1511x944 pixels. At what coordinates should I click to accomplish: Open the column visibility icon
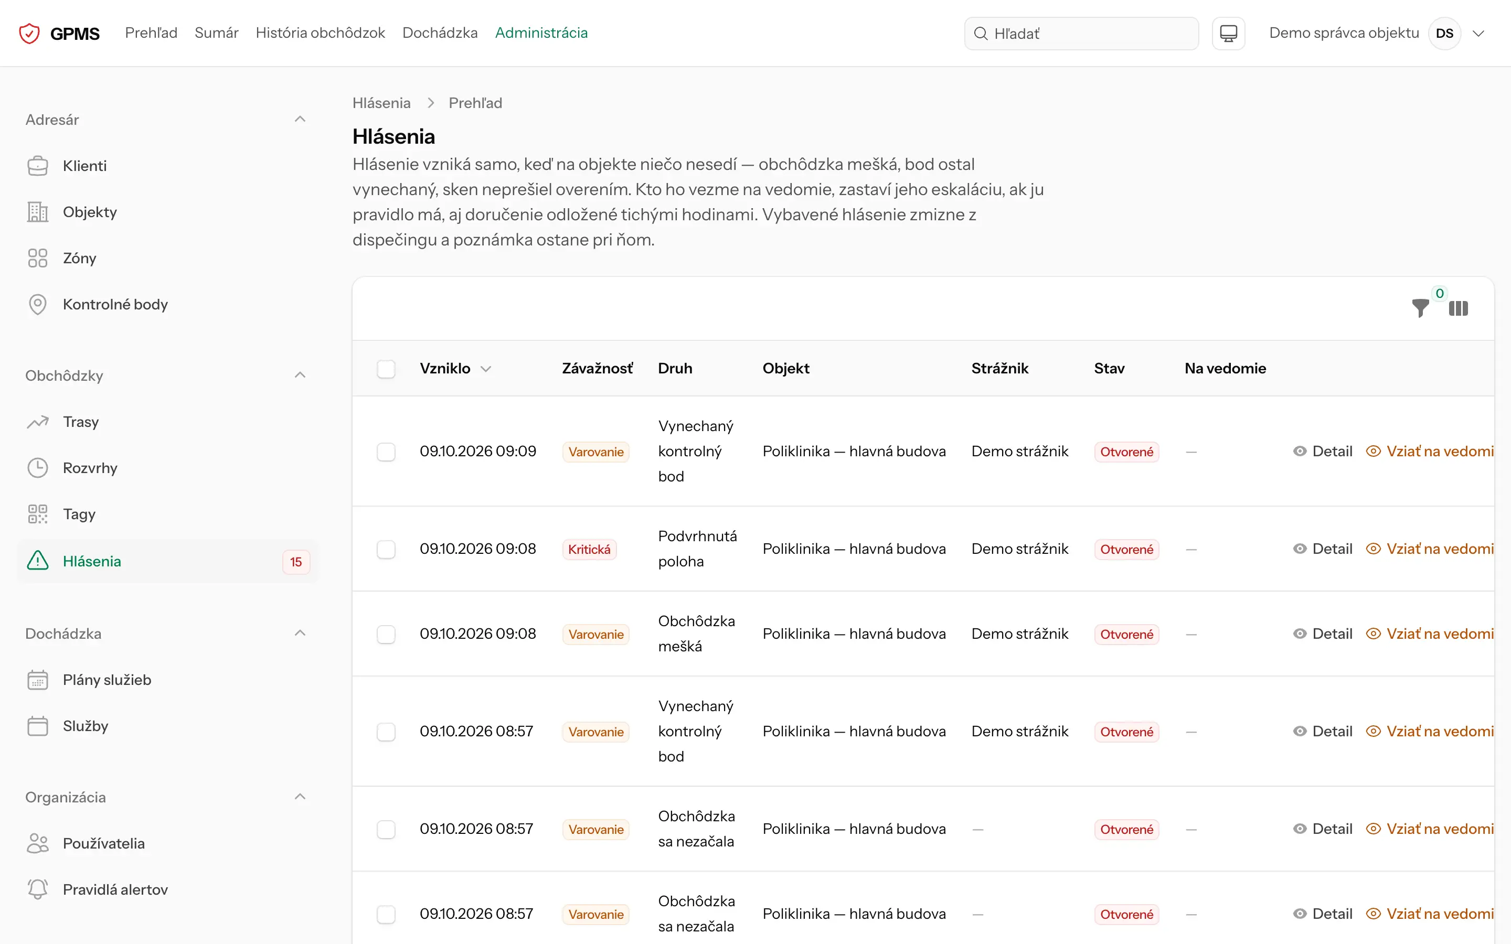tap(1459, 308)
